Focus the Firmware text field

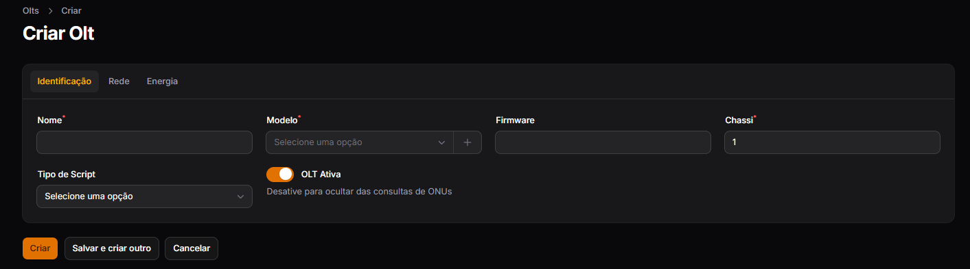(x=603, y=142)
